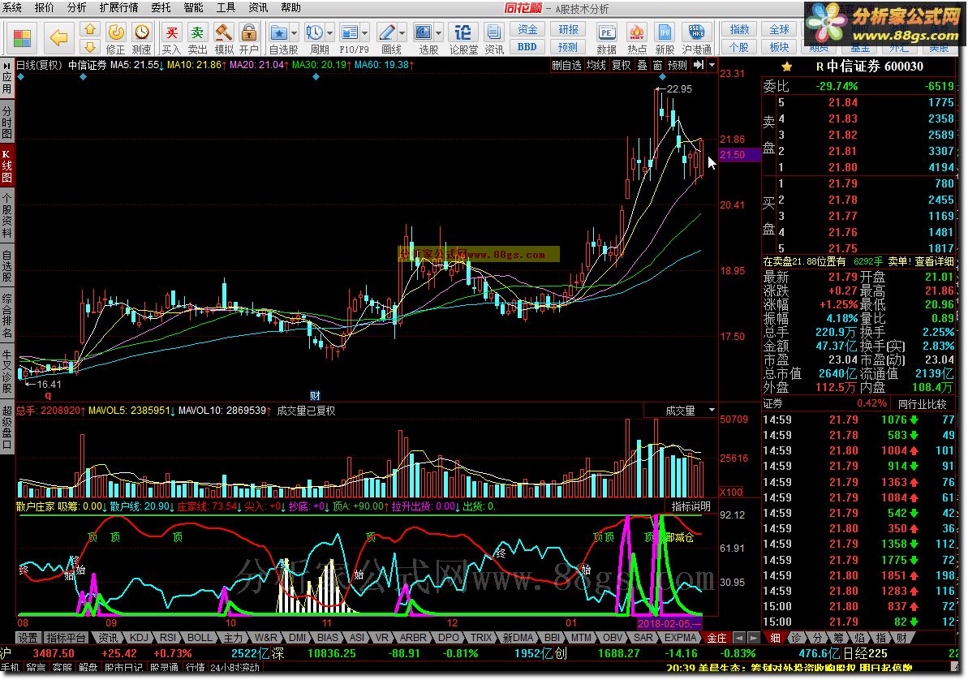Open the 论股堂 forum icon
The width and height of the screenshot is (968, 680).
point(463,38)
